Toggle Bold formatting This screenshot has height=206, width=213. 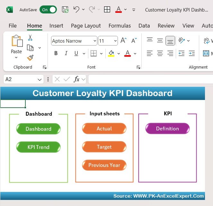tap(56, 54)
